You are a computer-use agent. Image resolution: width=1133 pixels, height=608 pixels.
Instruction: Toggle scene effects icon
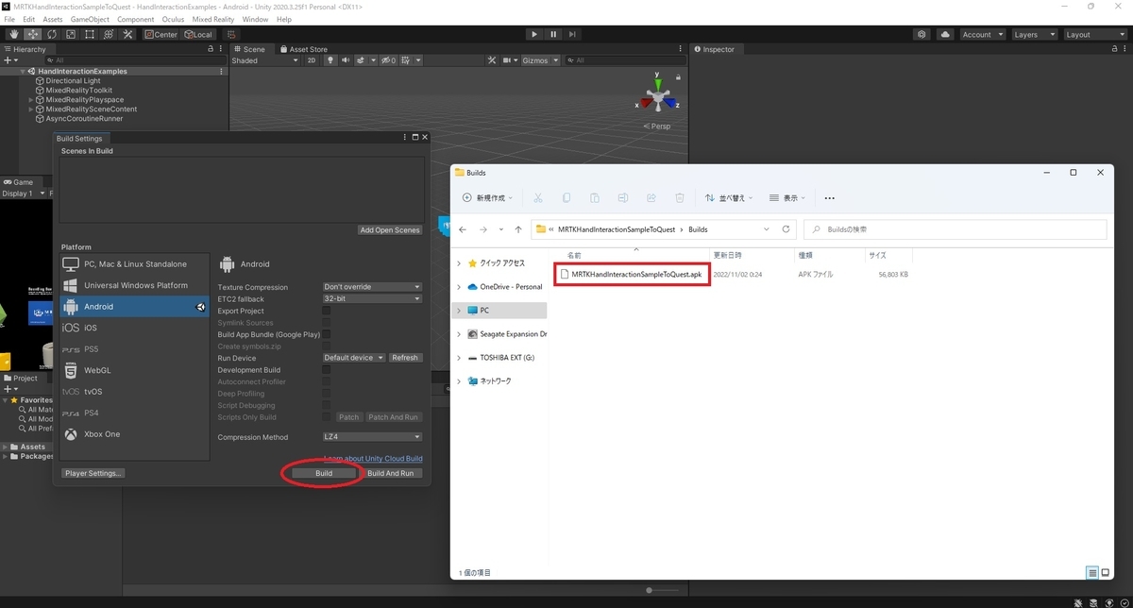(363, 60)
